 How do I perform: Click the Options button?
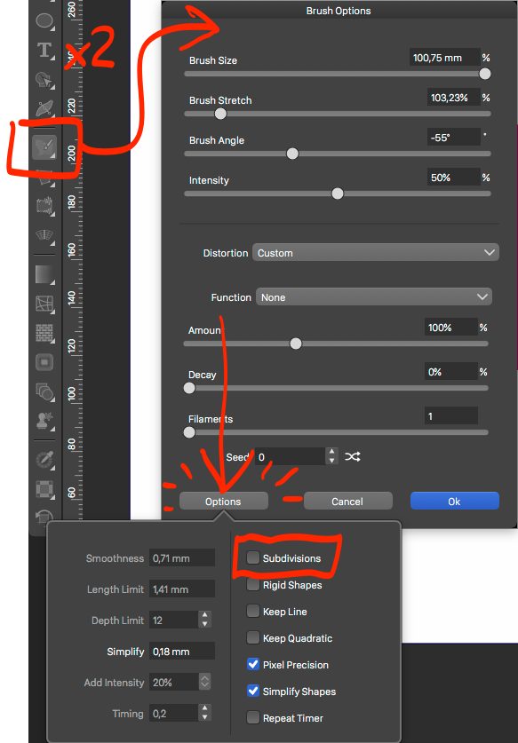click(223, 502)
